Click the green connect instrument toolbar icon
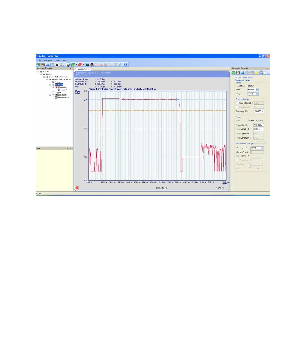 38,64
